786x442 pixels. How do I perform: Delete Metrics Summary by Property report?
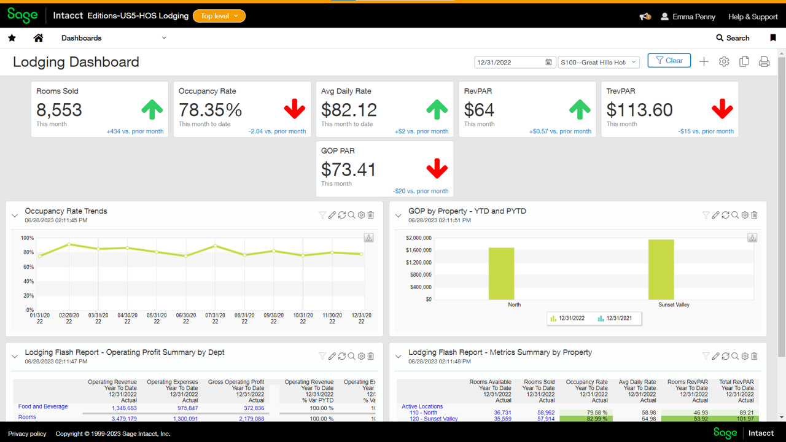pyautogui.click(x=755, y=356)
